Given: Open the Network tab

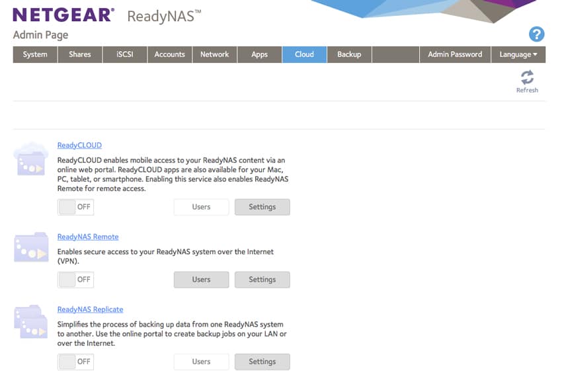Looking at the screenshot, I should click(x=214, y=54).
